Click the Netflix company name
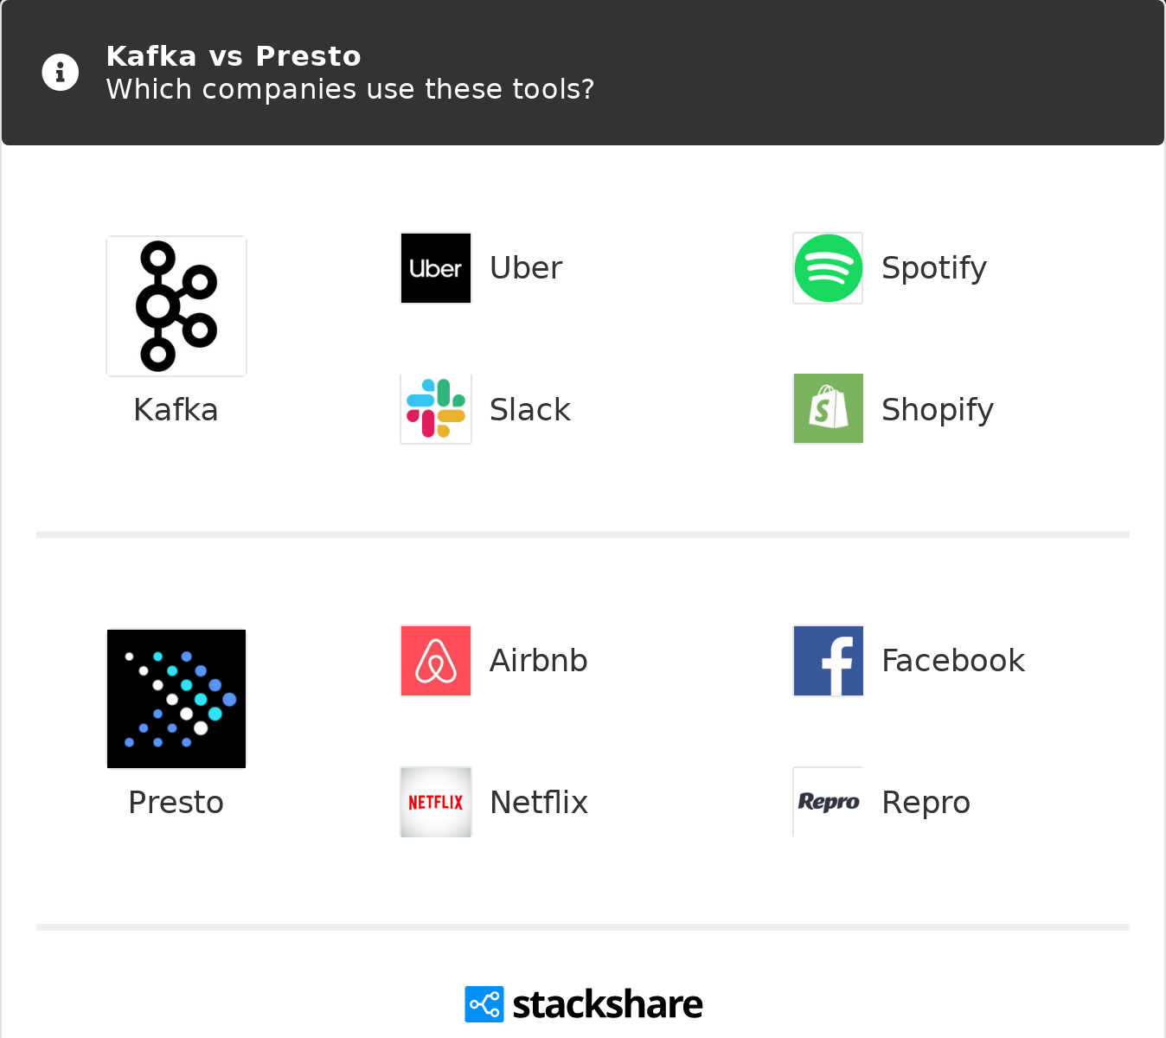Screen dimensions: 1166x1038 pyautogui.click(x=539, y=803)
